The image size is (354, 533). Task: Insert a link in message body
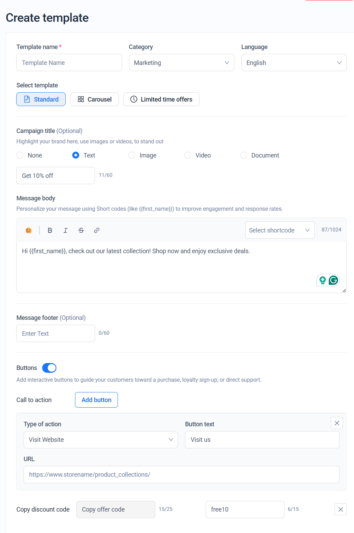[x=97, y=230]
